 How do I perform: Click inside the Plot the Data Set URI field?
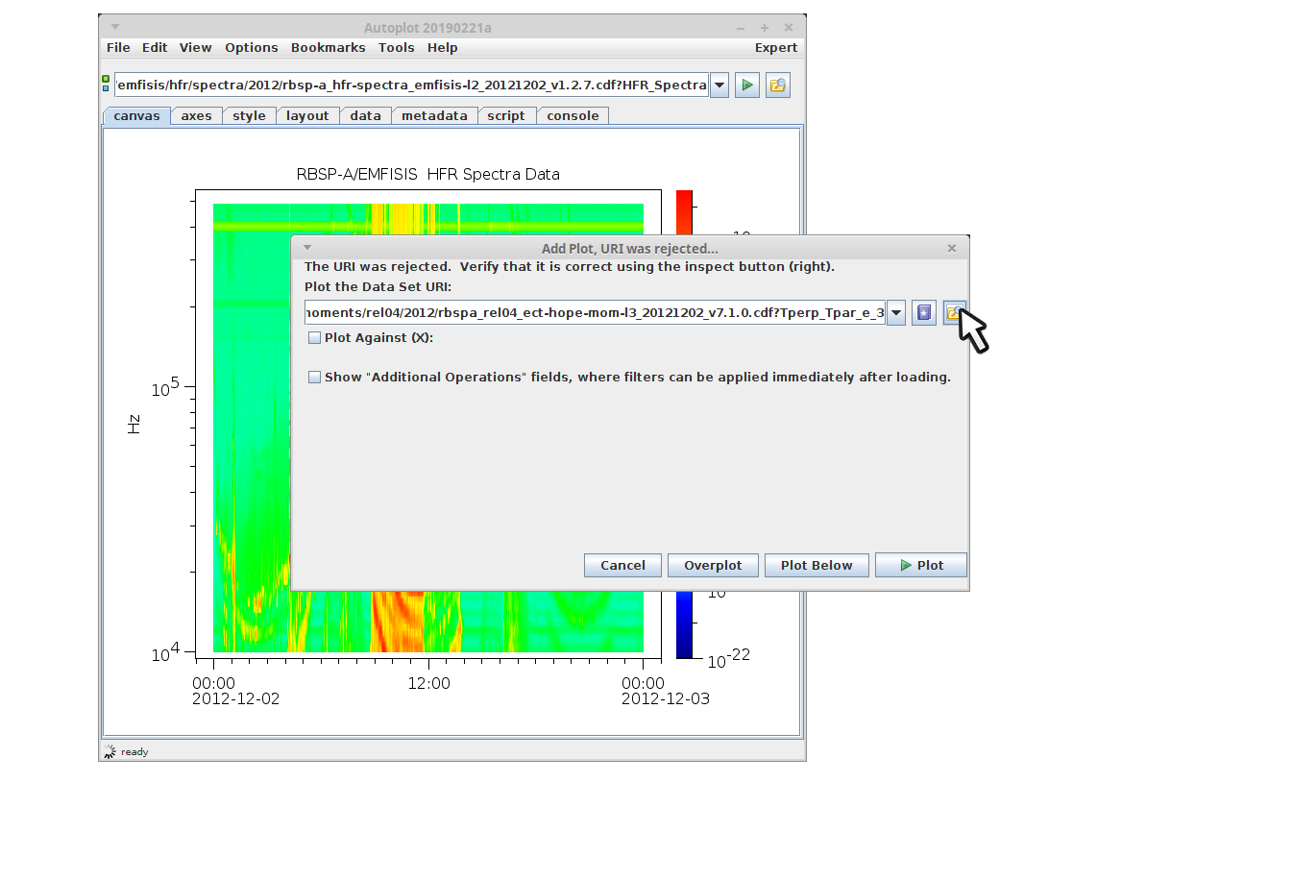(x=594, y=313)
